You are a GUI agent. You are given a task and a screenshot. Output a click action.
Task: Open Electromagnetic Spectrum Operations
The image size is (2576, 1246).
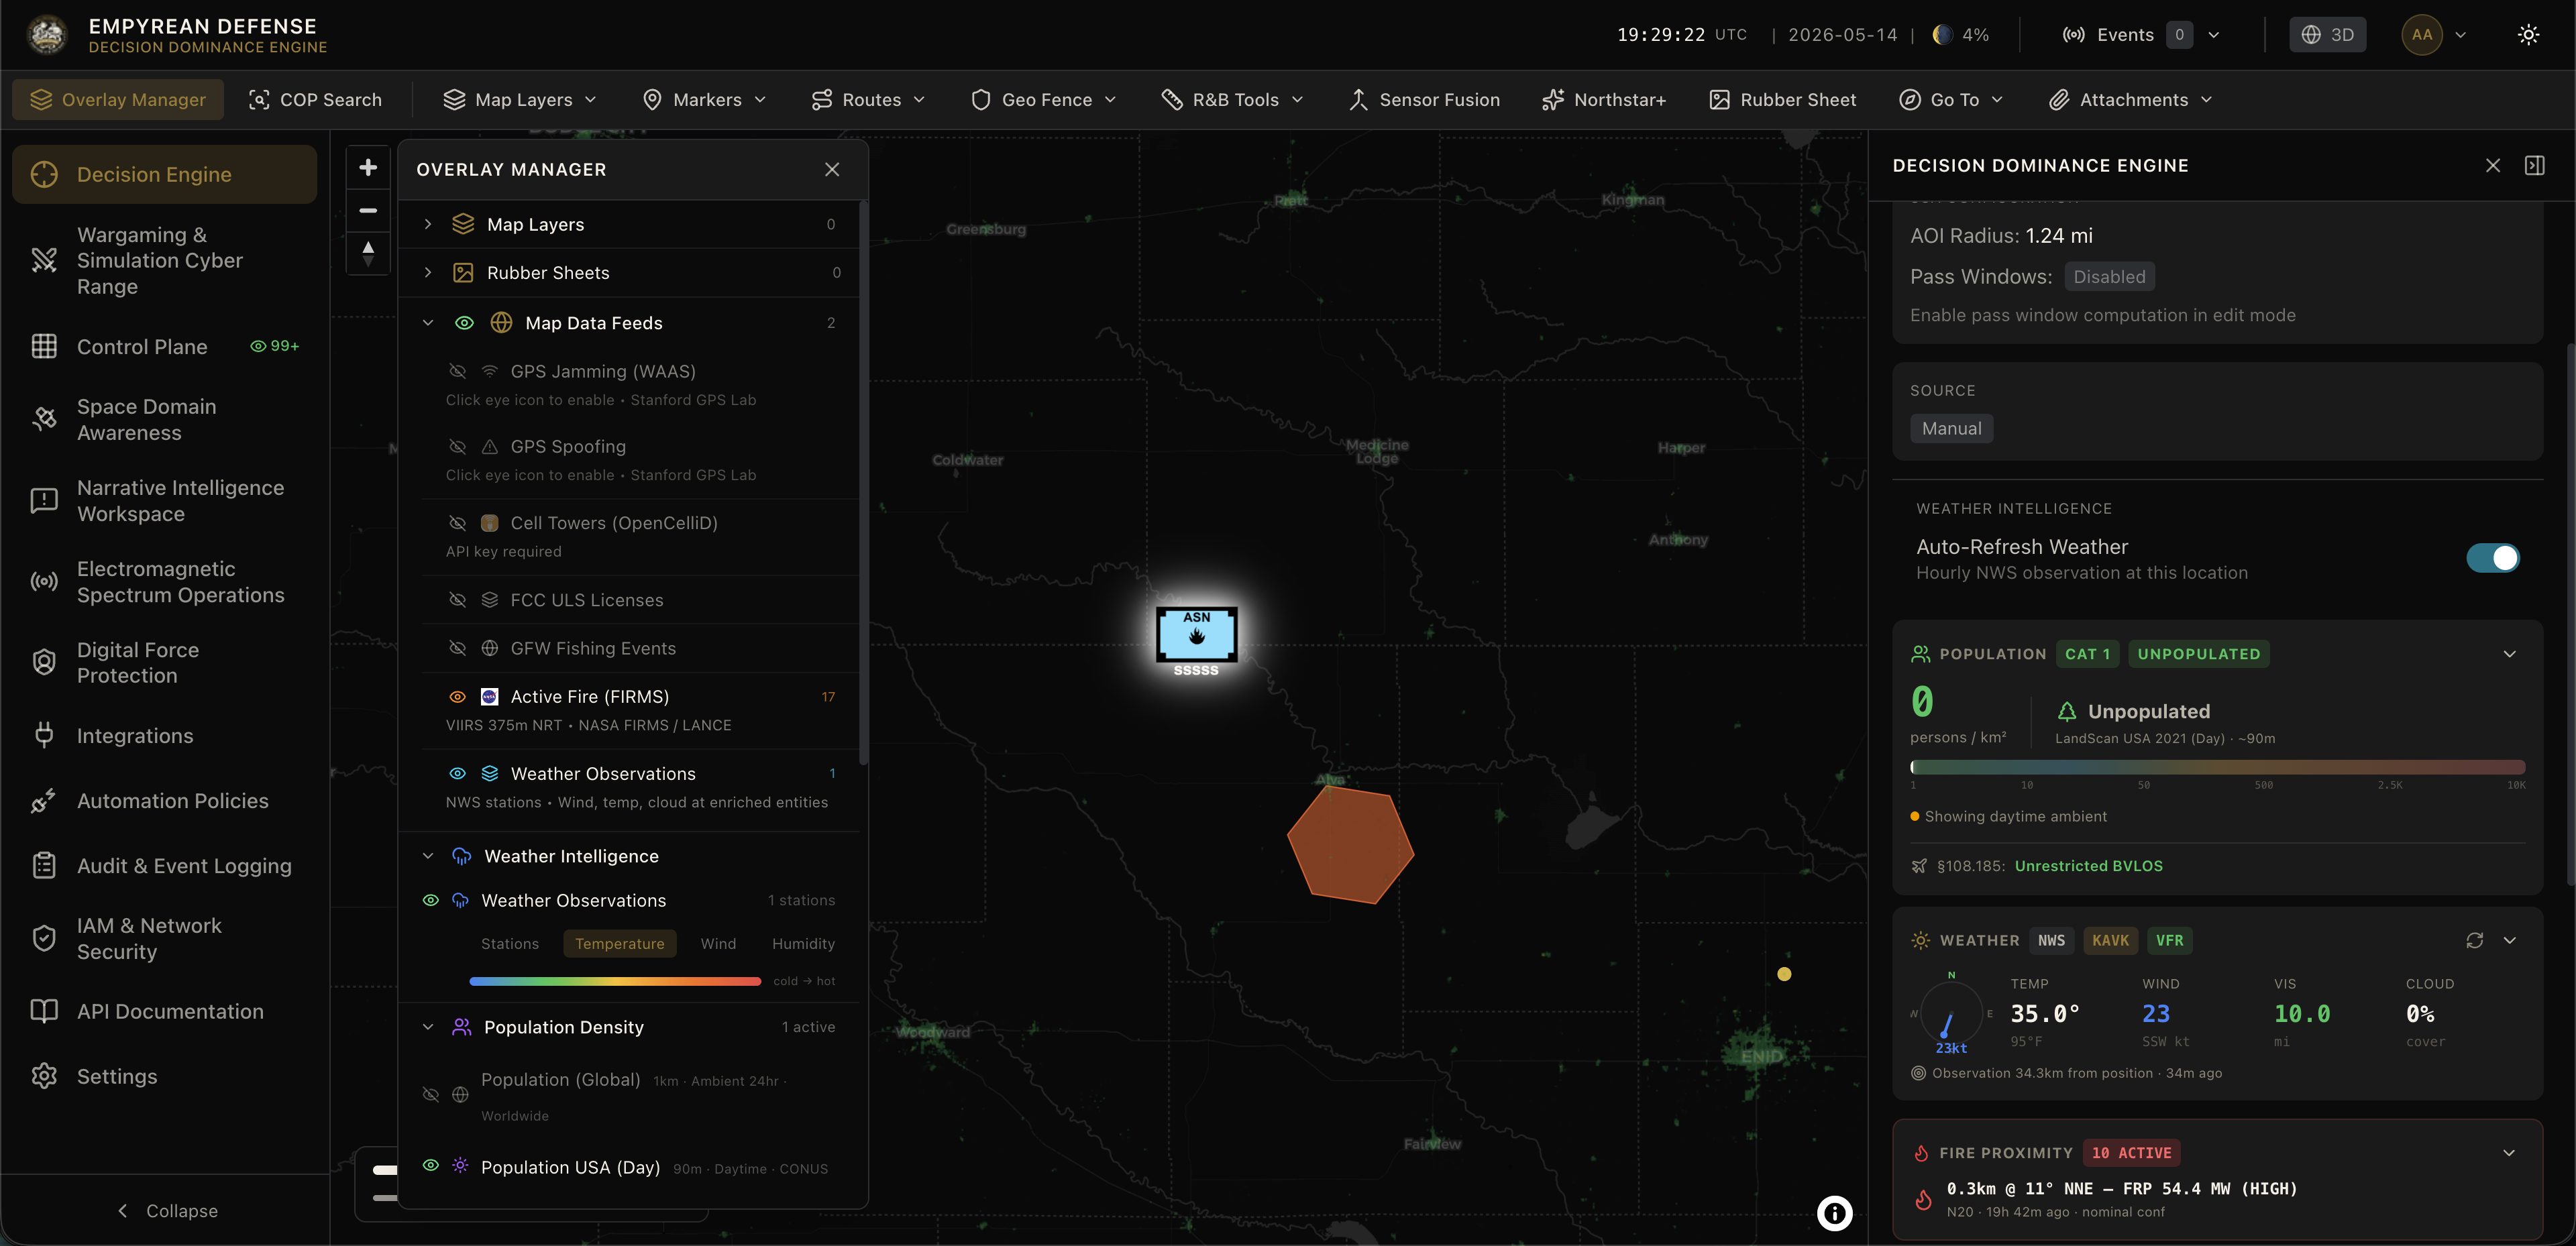[165, 582]
